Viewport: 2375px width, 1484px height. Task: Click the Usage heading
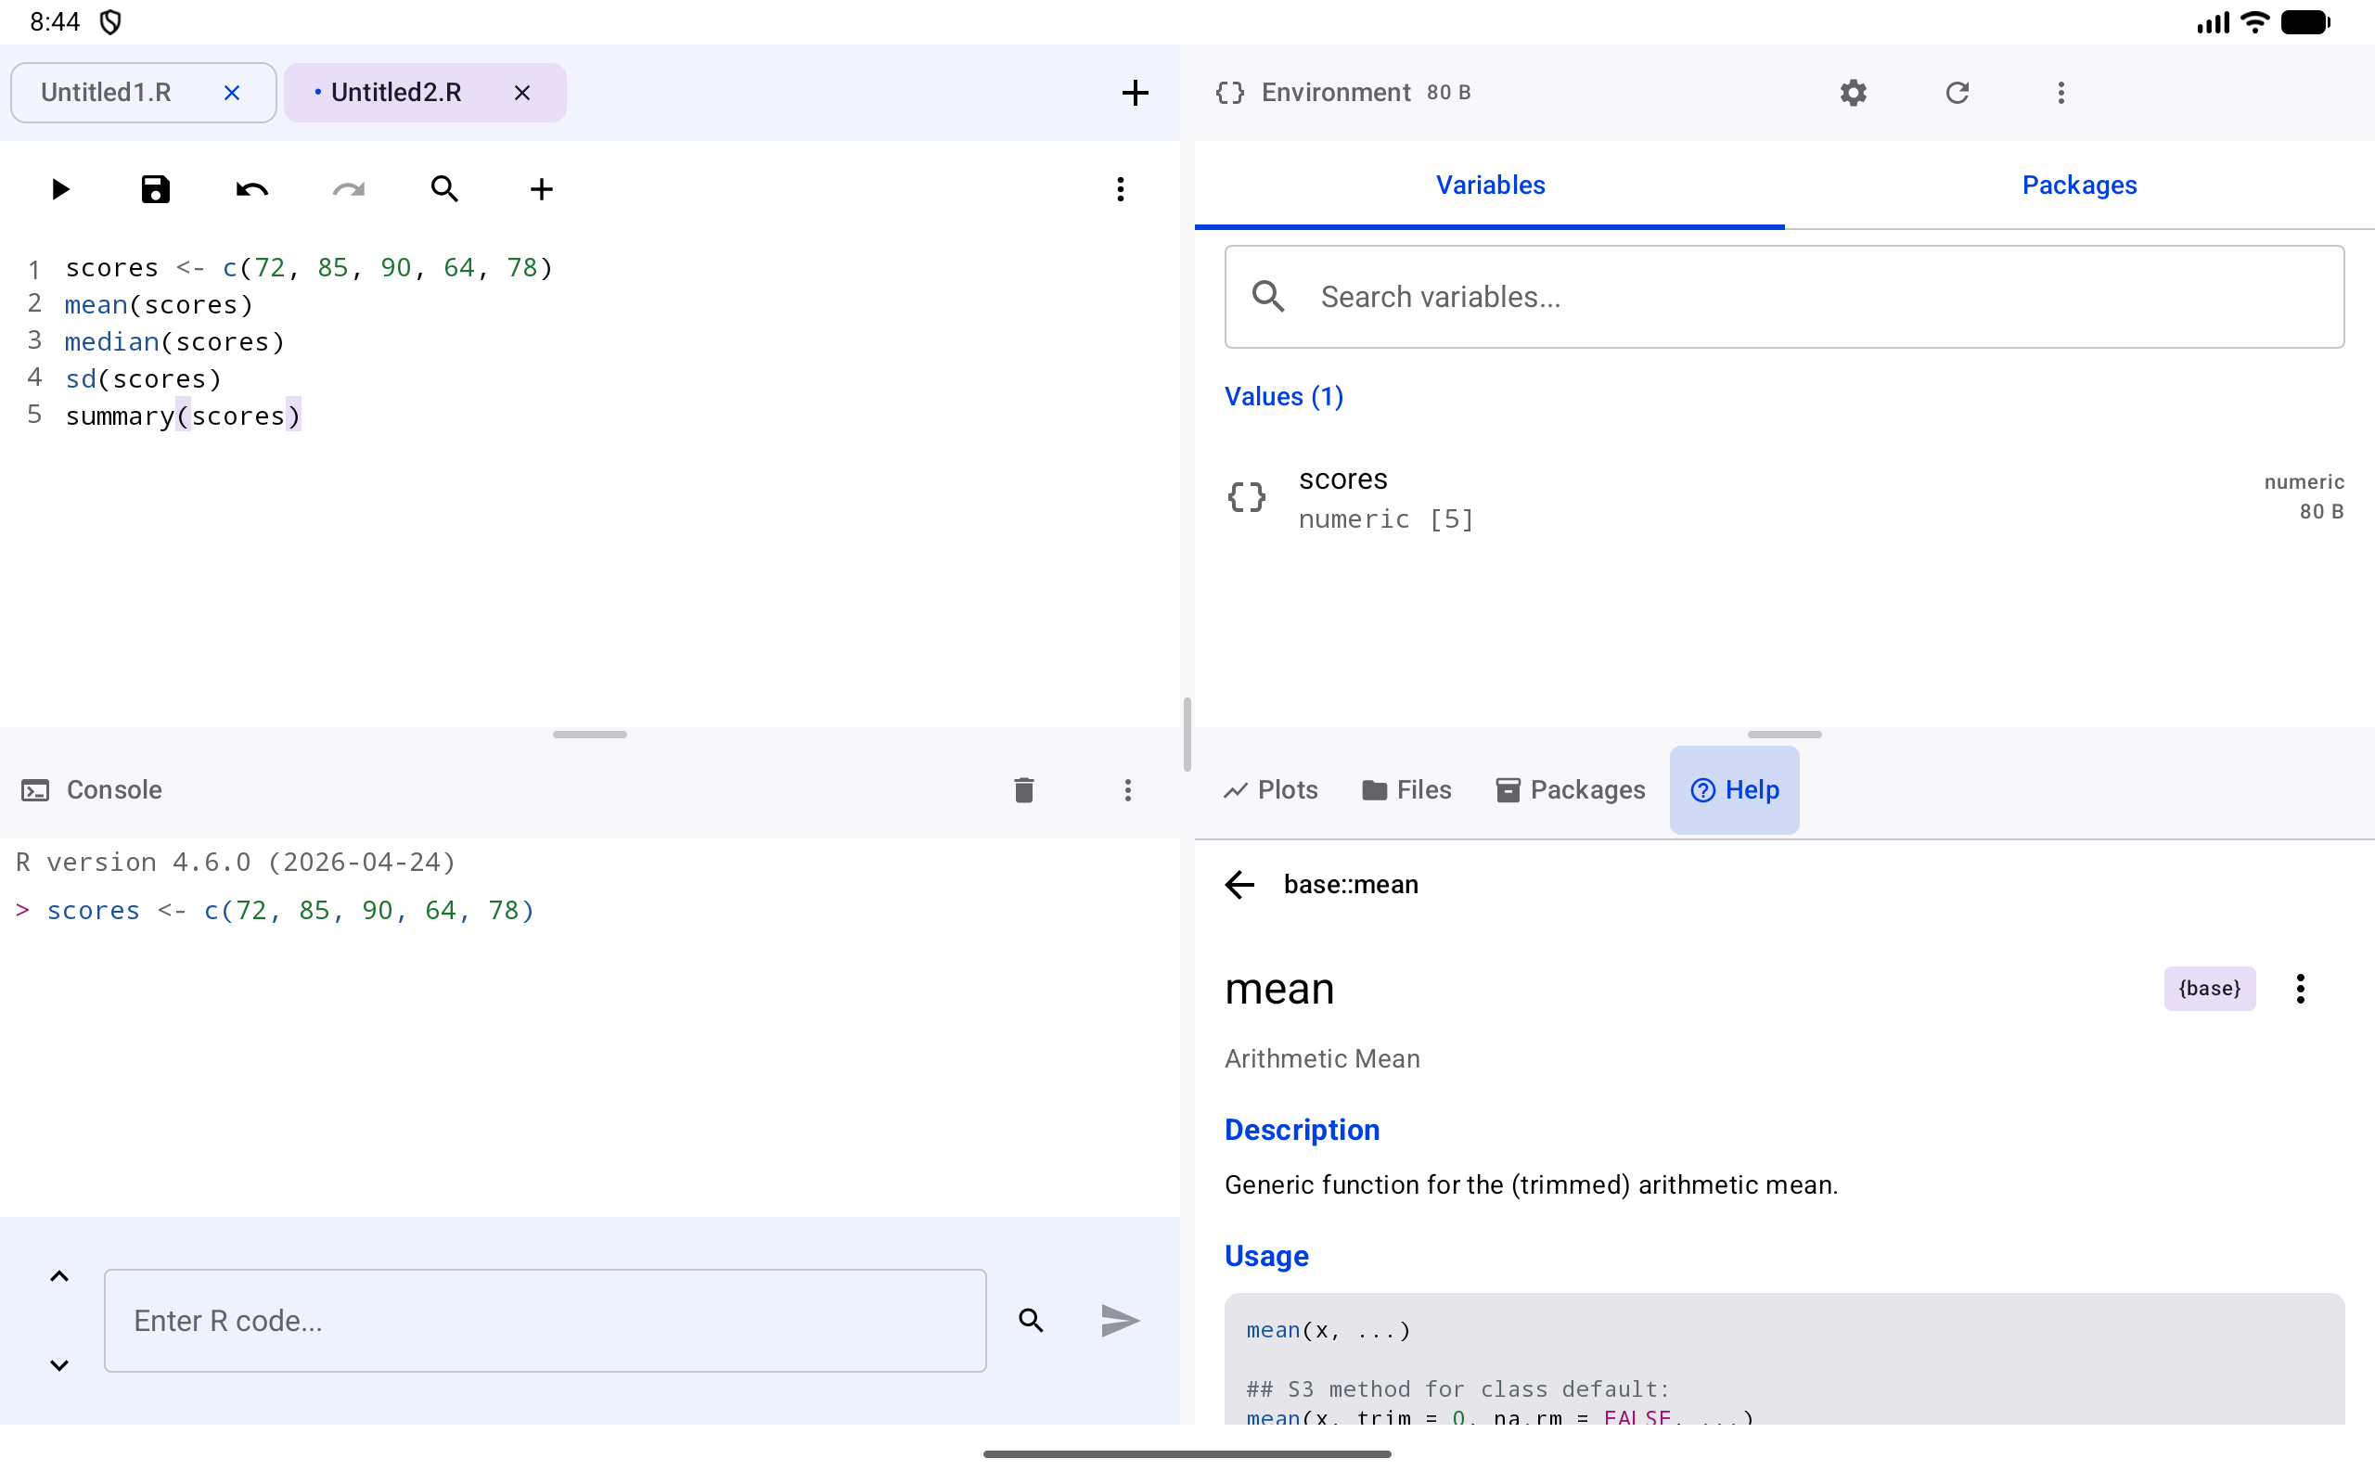click(x=1266, y=1256)
